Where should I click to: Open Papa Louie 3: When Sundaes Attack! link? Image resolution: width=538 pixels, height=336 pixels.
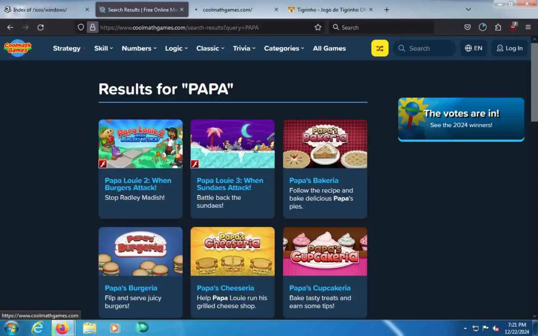pos(230,184)
